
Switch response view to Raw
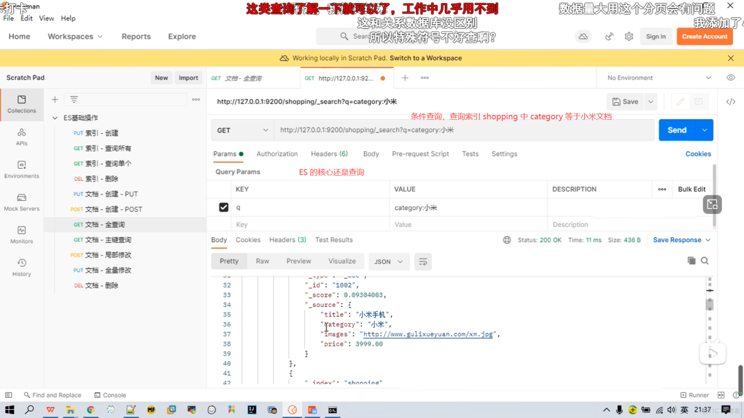click(x=262, y=261)
